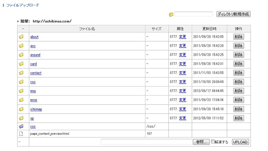Click the file icon for page_content_preview.html

pos(21,134)
